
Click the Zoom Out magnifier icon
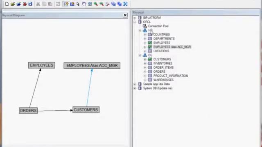coord(102,4)
